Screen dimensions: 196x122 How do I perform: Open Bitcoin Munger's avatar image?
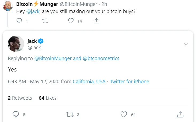[x=8, y=6]
